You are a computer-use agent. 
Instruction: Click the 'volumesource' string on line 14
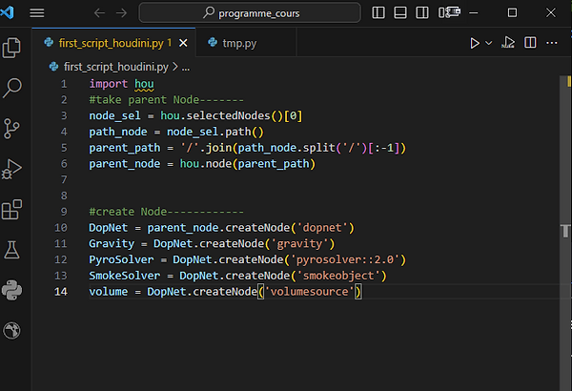click(x=309, y=292)
